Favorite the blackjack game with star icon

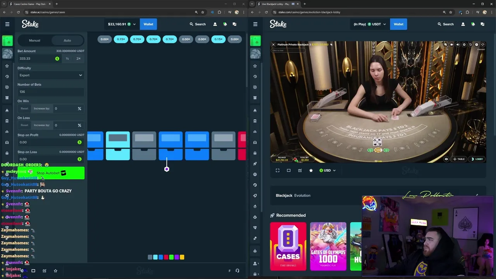point(311,170)
